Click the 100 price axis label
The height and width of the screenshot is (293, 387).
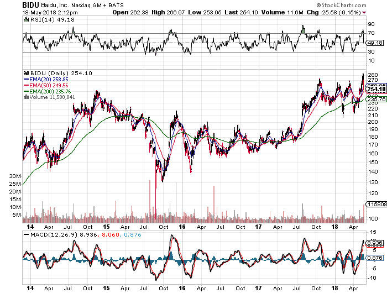point(373,219)
